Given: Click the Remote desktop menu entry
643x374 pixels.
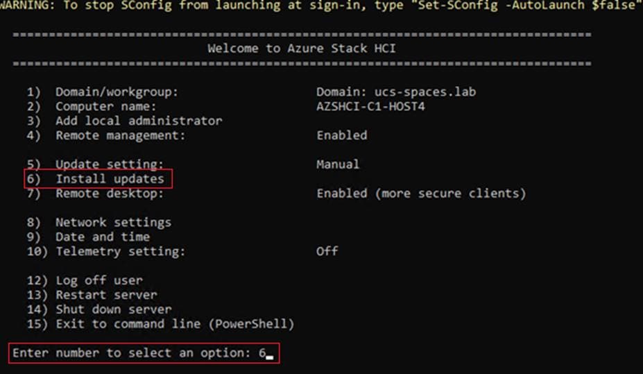Looking at the screenshot, I should [x=95, y=194].
